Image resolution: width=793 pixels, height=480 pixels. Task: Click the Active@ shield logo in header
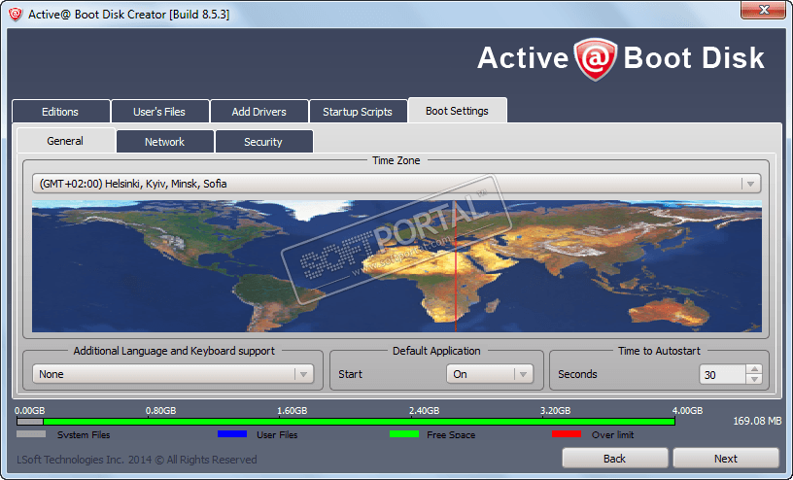pos(596,58)
